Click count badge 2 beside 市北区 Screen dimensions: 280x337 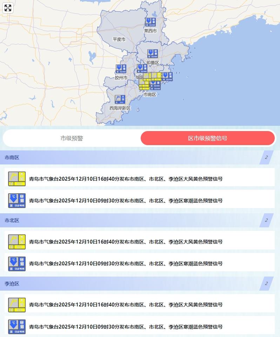pos(266,220)
